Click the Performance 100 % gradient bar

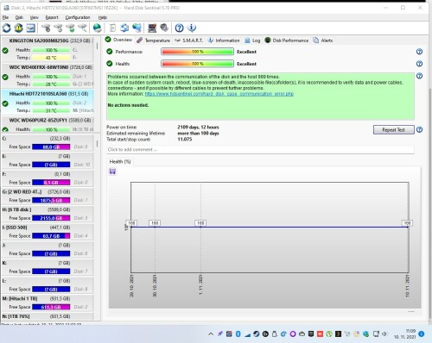coord(197,52)
